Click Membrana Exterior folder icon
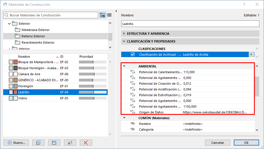Viewport: 264px width, 149px height. (x=18, y=30)
